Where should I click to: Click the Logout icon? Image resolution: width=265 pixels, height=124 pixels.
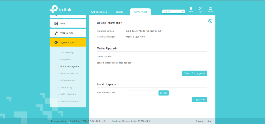(x=201, y=9)
